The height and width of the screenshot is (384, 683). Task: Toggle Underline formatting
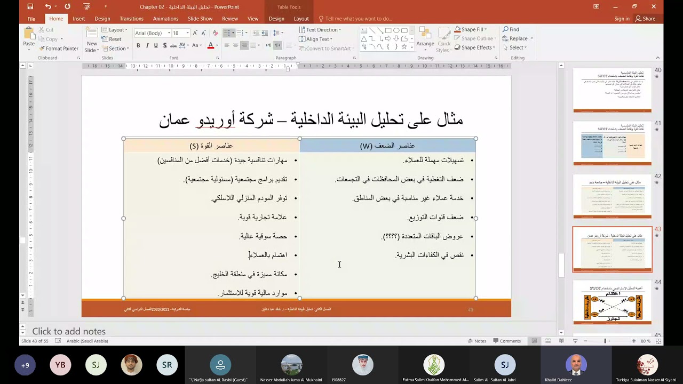[156, 46]
